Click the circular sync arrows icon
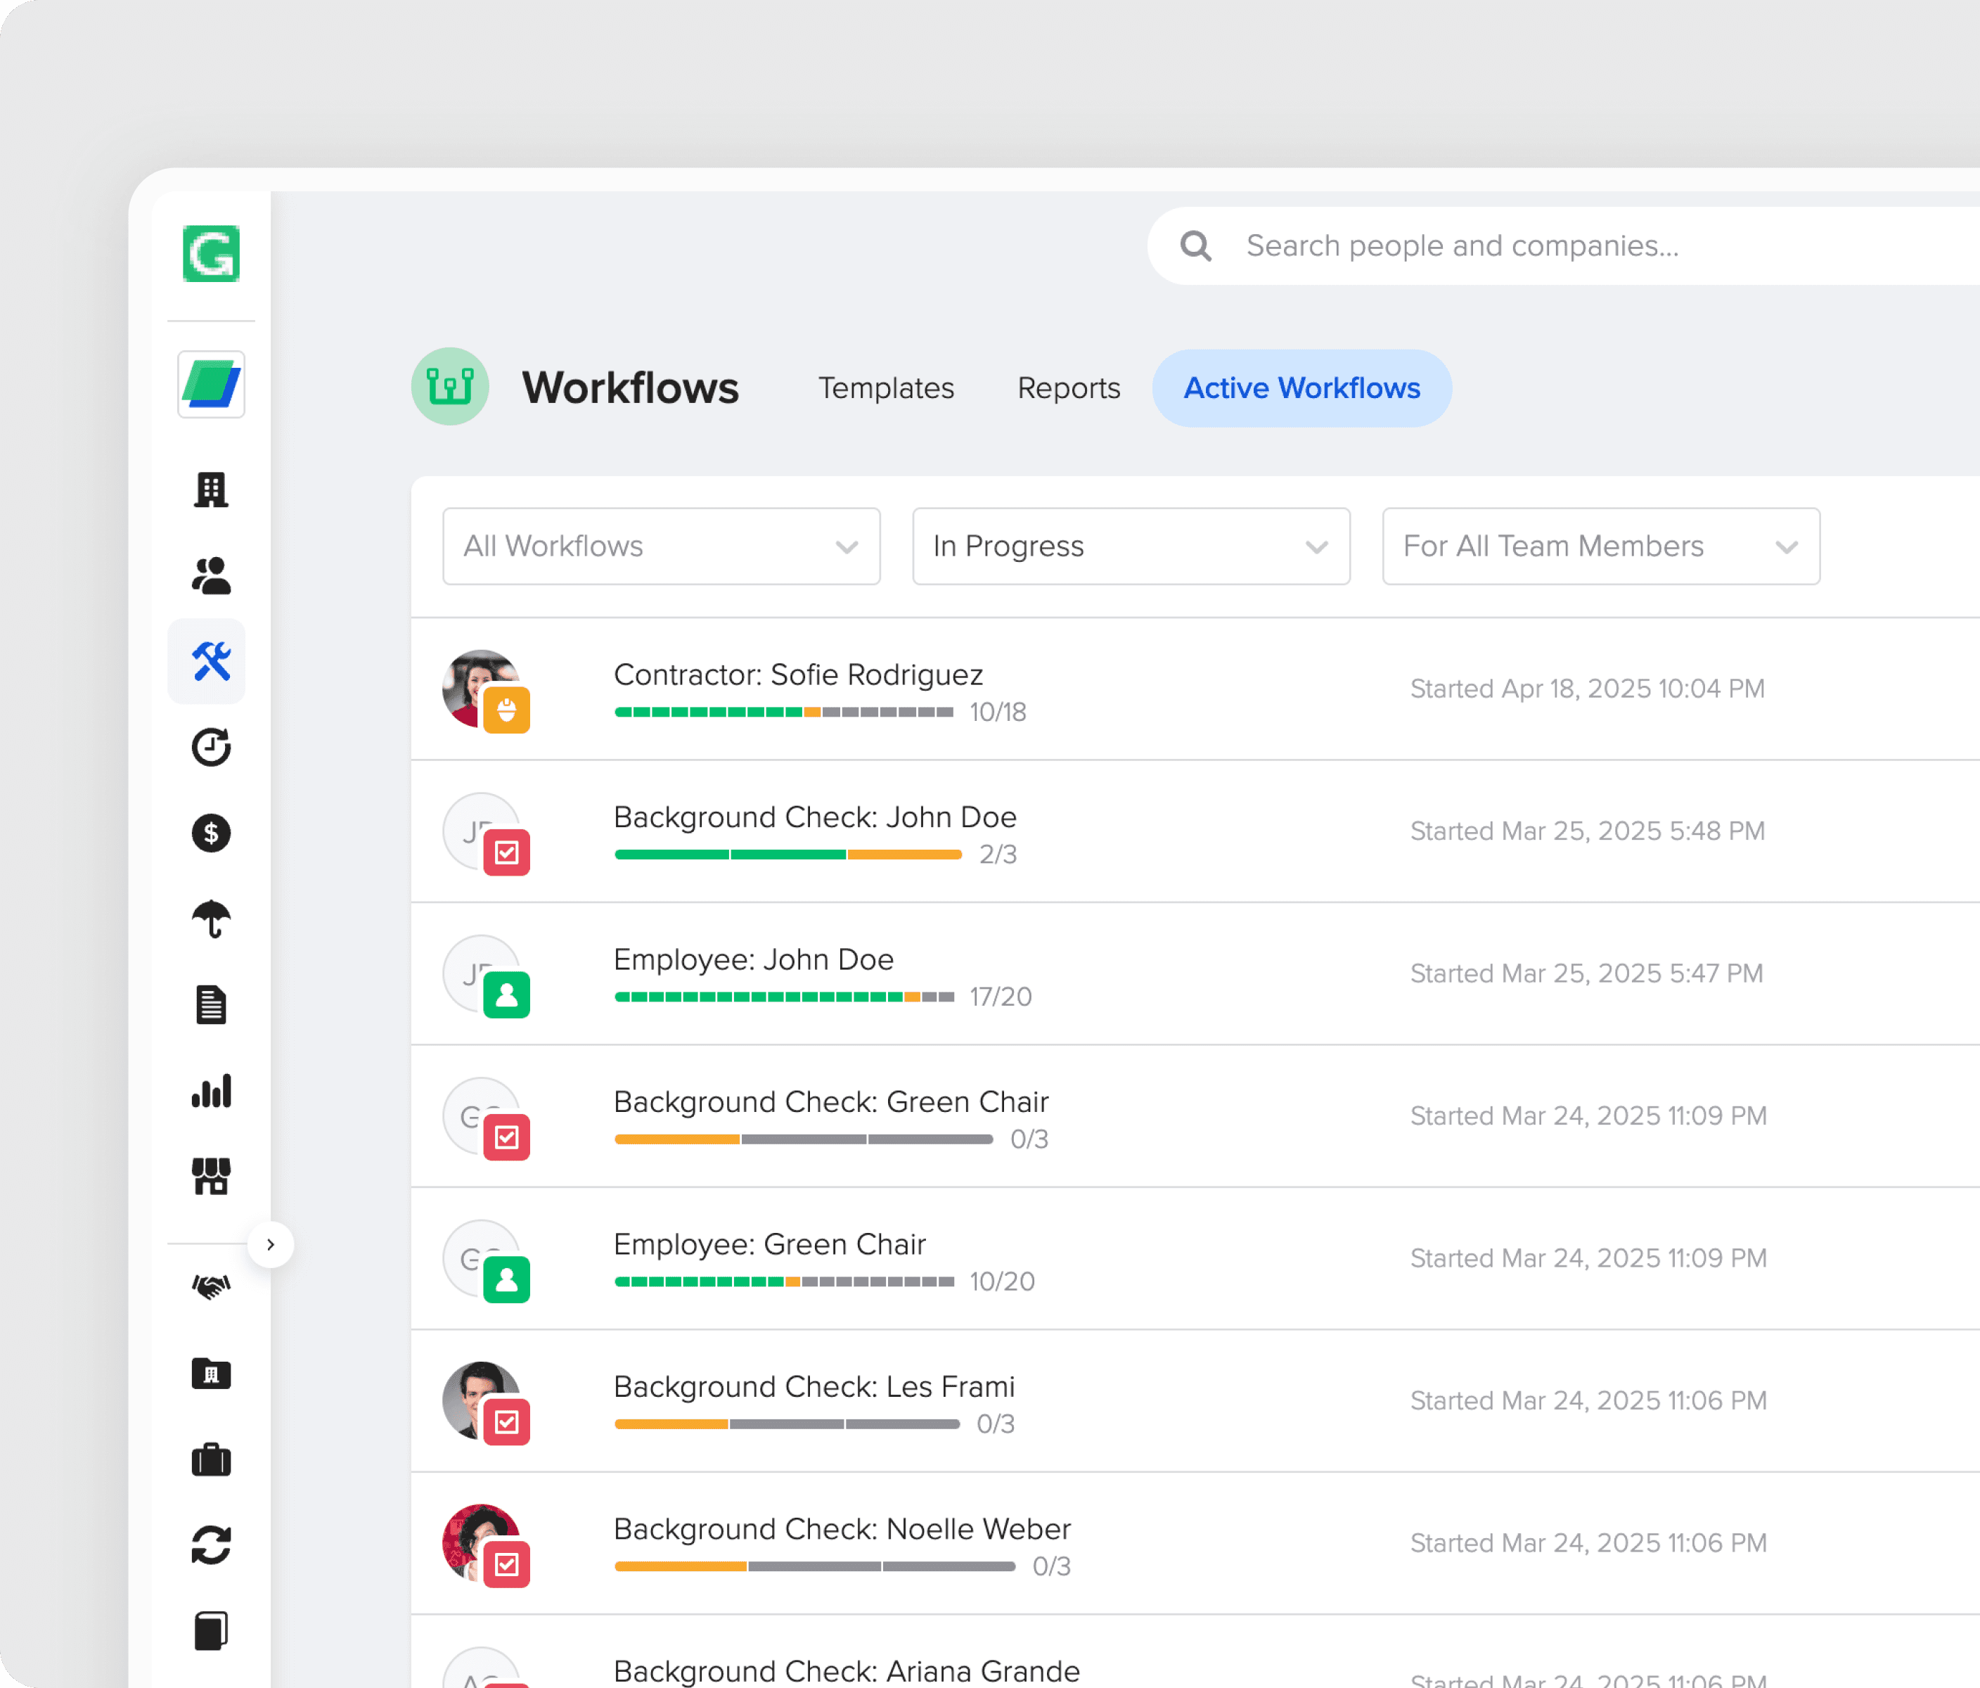The height and width of the screenshot is (1688, 1980). 210,1546
